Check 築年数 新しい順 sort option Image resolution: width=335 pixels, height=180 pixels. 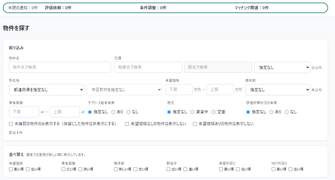point(116,169)
